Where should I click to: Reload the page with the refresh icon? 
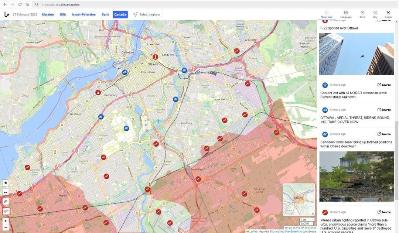20,4
